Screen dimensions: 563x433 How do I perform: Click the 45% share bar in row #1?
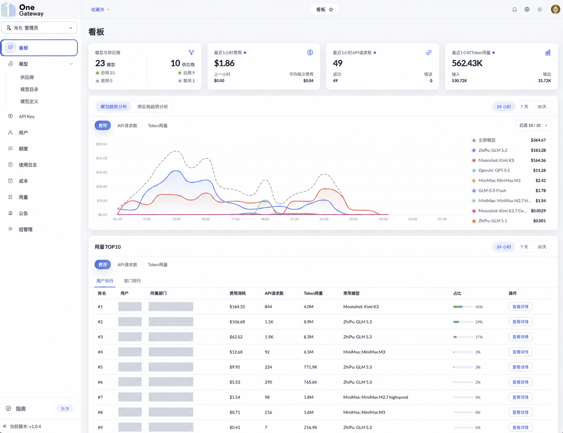click(463, 307)
